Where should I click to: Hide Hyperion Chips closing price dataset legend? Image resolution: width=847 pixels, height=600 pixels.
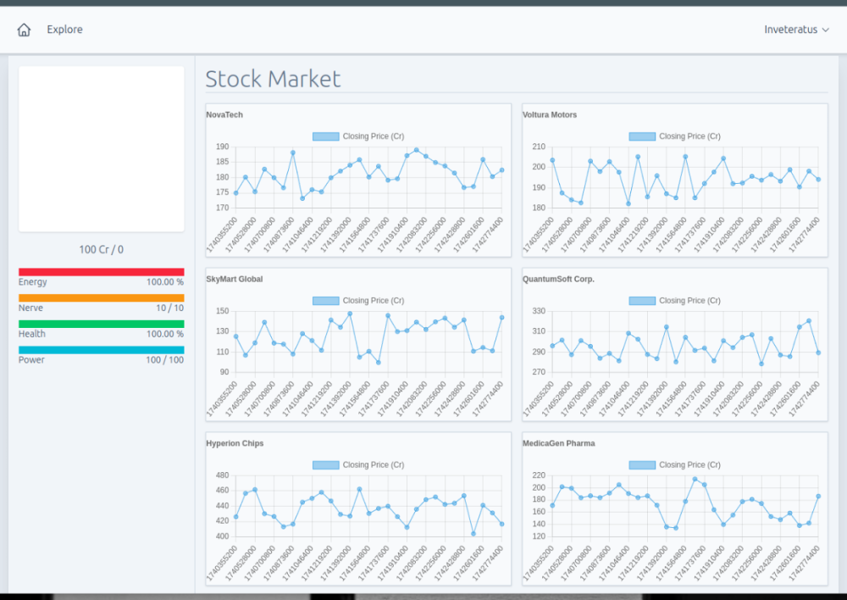tap(326, 465)
